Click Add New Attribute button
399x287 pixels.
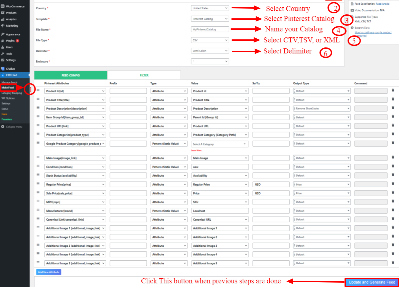(x=48, y=272)
